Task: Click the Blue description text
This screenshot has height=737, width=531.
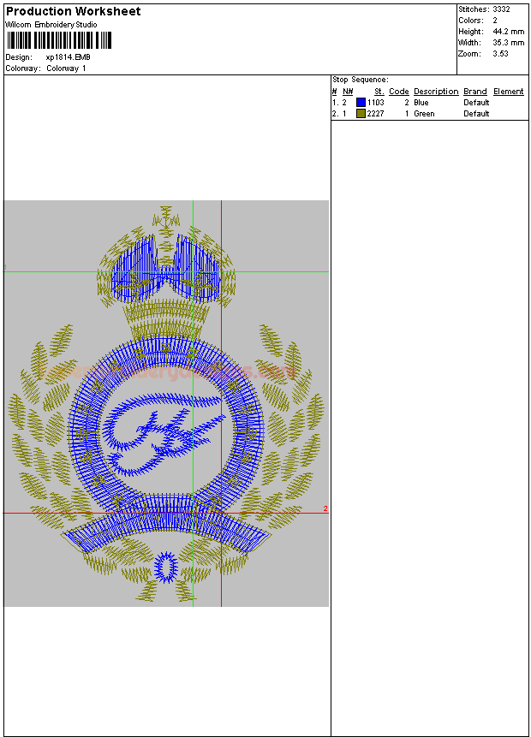Action: [421, 103]
